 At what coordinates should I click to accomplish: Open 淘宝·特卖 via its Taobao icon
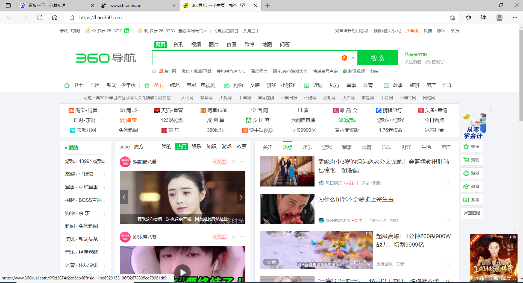[71, 110]
